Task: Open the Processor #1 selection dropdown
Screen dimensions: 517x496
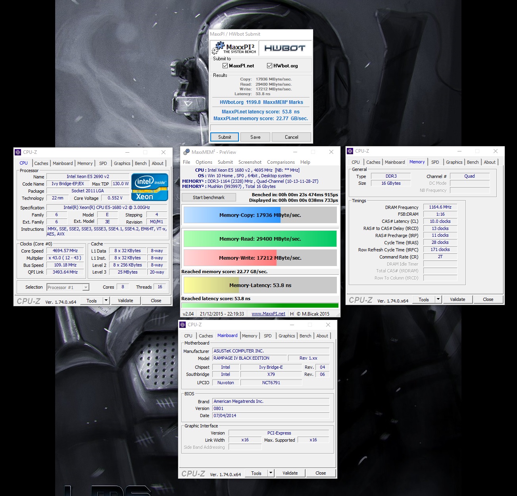Action: (x=68, y=287)
